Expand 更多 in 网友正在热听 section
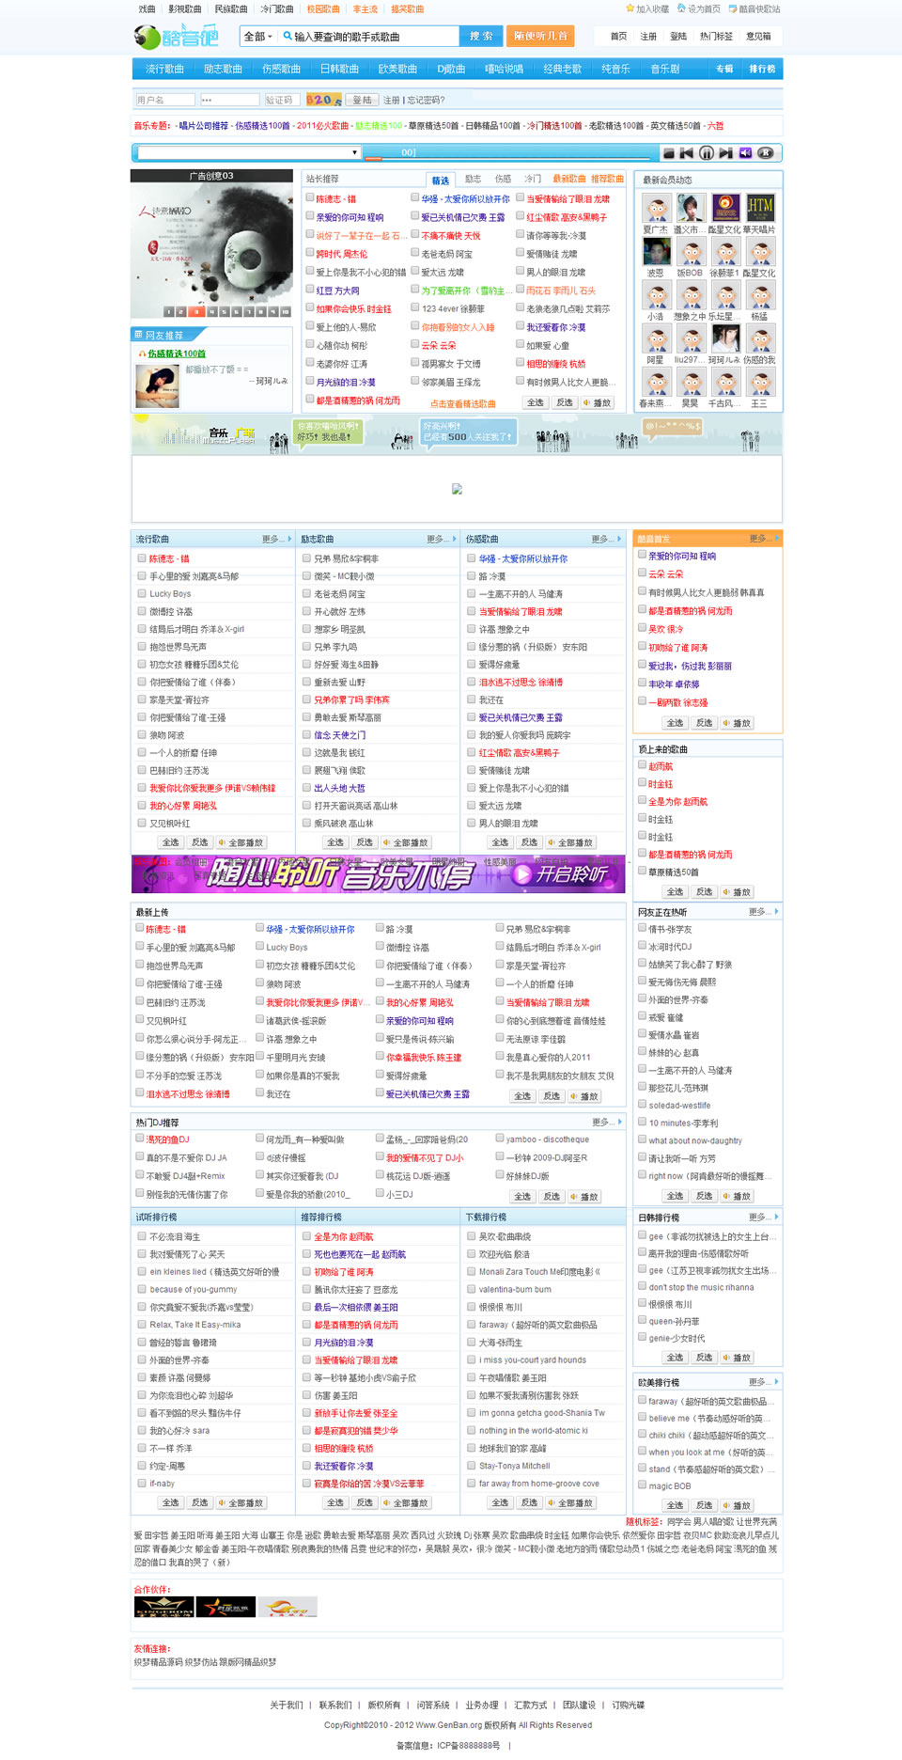This screenshot has height=1760, width=902. 763,912
